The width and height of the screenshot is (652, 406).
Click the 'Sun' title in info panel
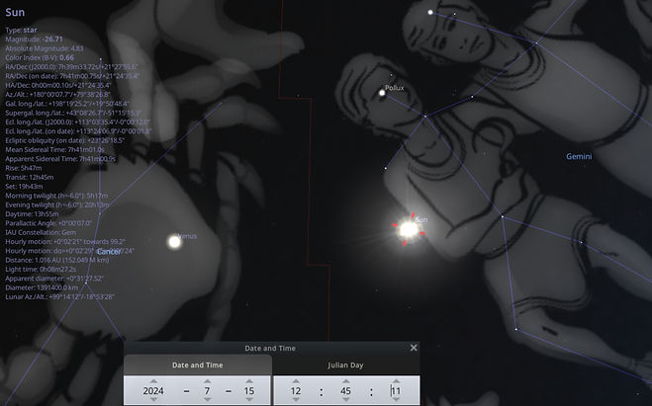tap(15, 13)
